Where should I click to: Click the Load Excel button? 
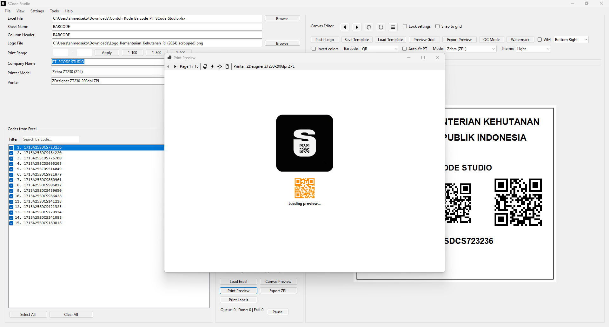(x=238, y=282)
